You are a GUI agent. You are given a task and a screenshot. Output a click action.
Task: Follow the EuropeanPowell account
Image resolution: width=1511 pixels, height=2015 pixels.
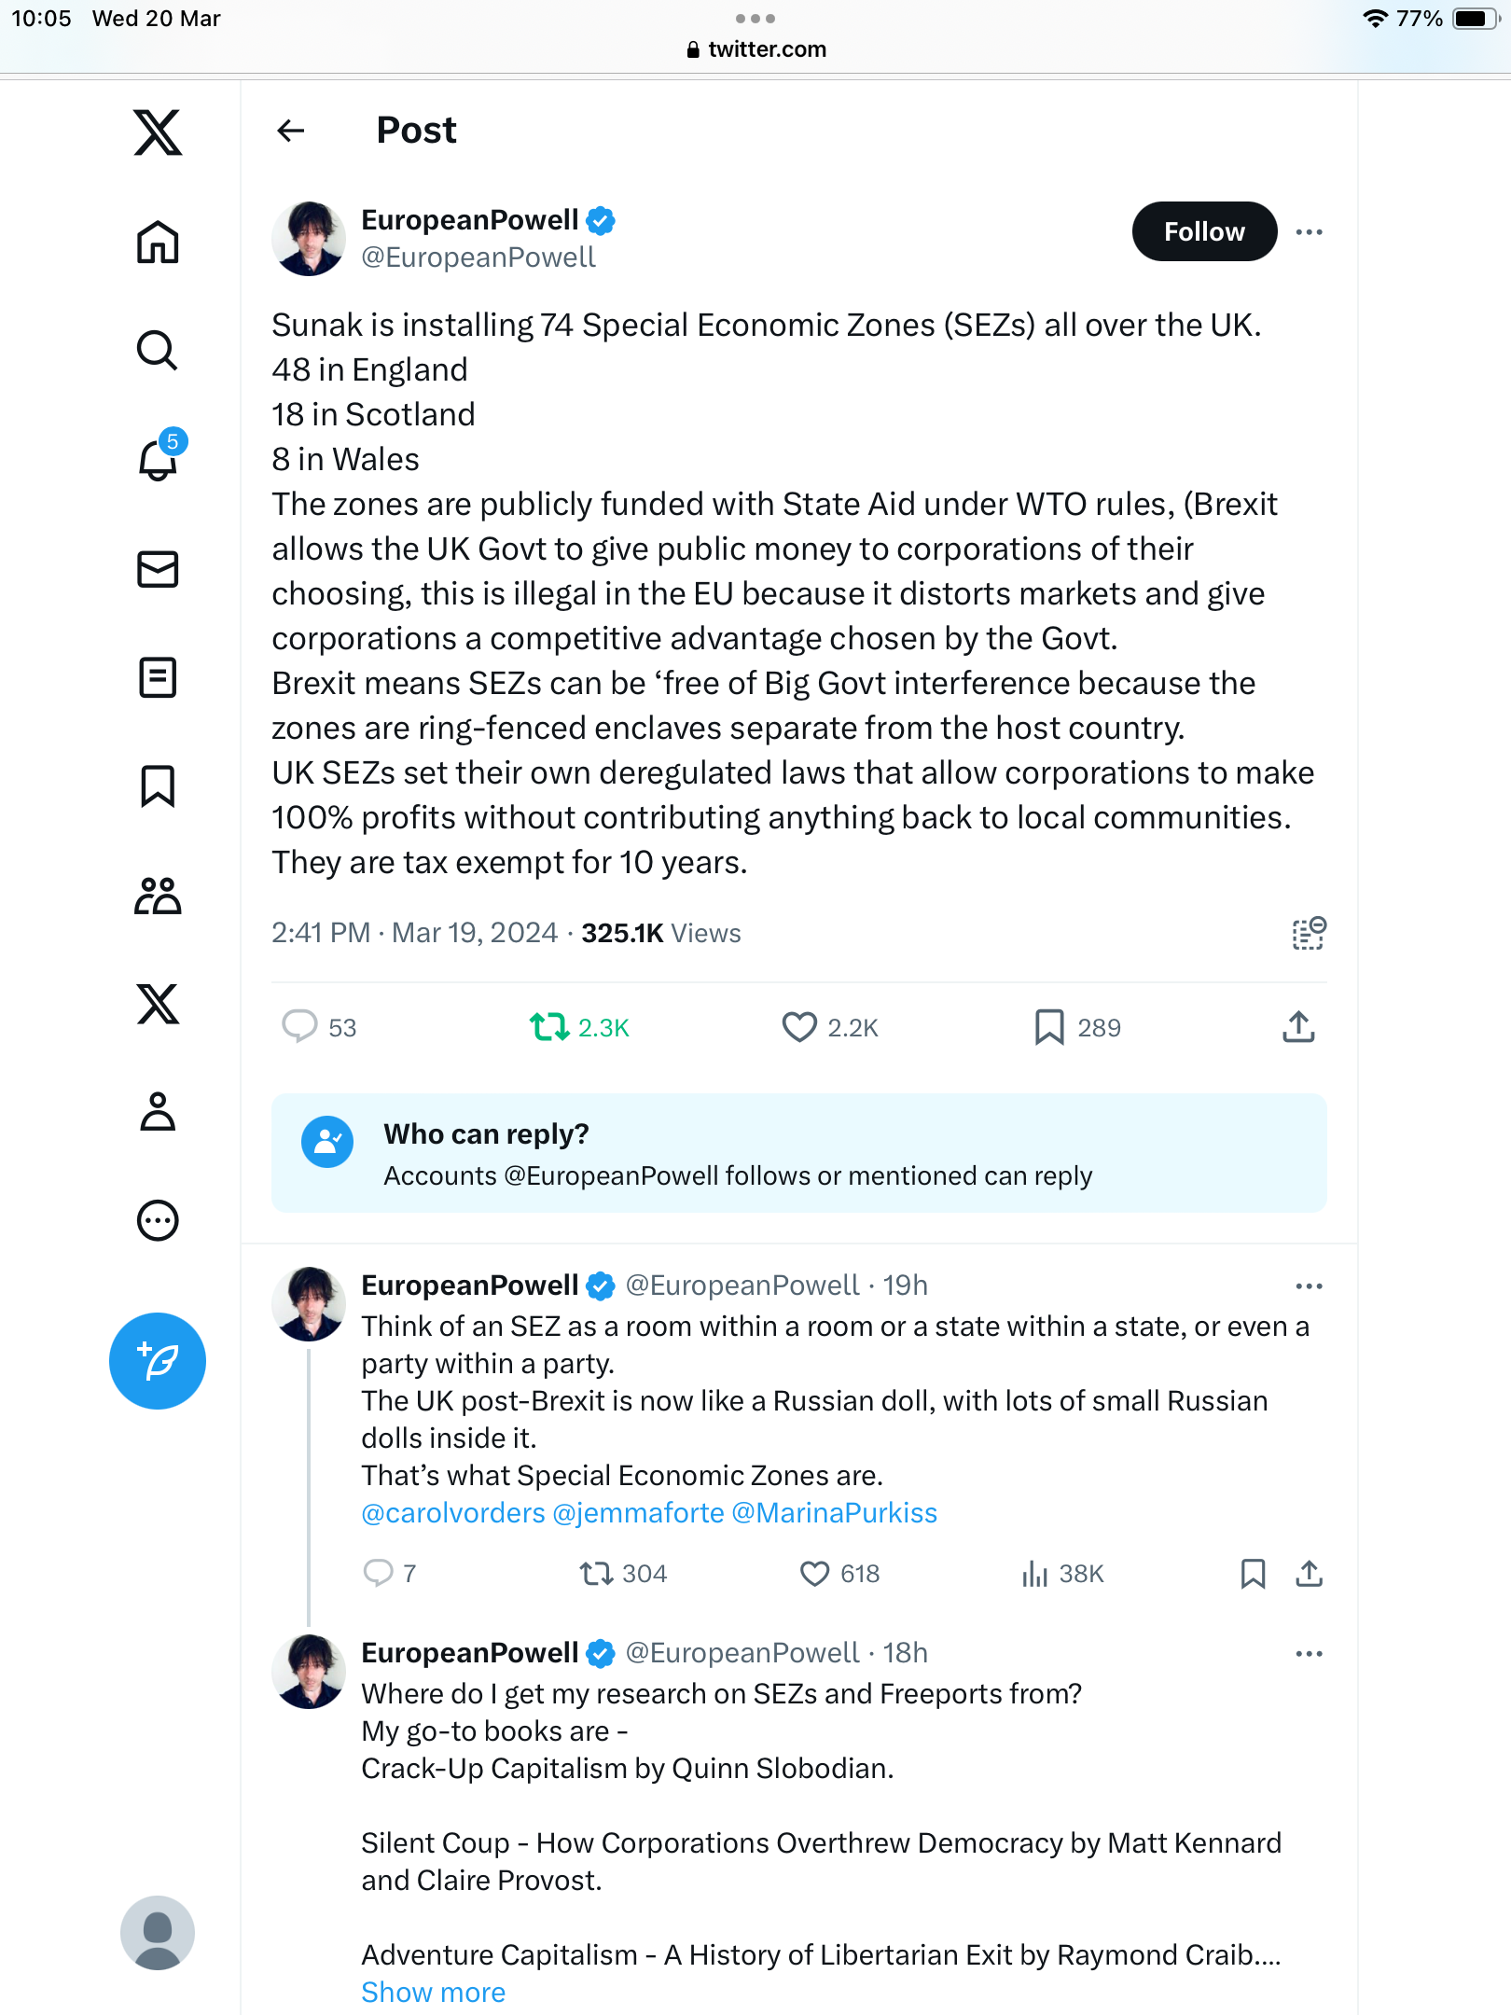[x=1204, y=231]
